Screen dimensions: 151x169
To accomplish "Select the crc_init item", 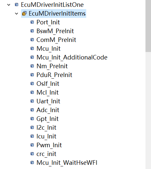I will (x=47, y=154).
